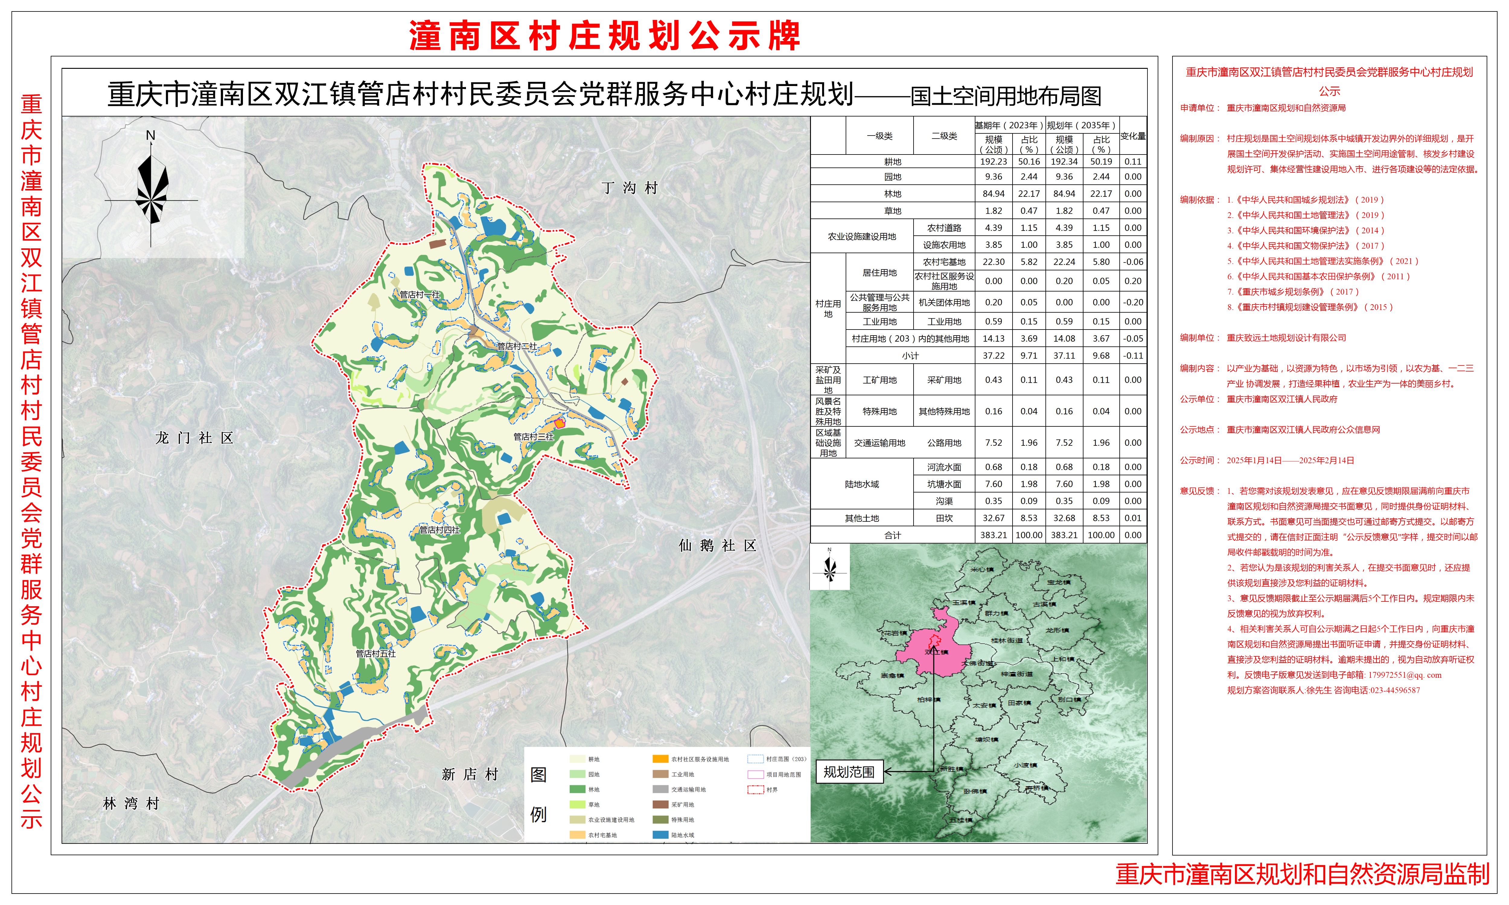Click the 丁沟村 label on the map
Image resolution: width=1509 pixels, height=905 pixels.
(630, 188)
